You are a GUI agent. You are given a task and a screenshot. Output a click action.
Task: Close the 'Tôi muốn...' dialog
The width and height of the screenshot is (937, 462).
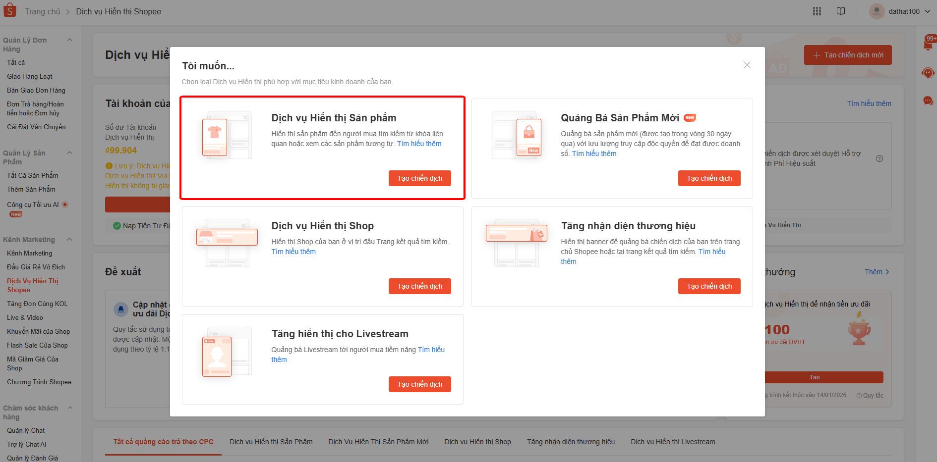point(747,65)
